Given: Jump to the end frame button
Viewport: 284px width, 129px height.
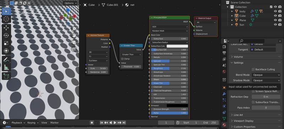Looking at the screenshot, I should (124, 123).
